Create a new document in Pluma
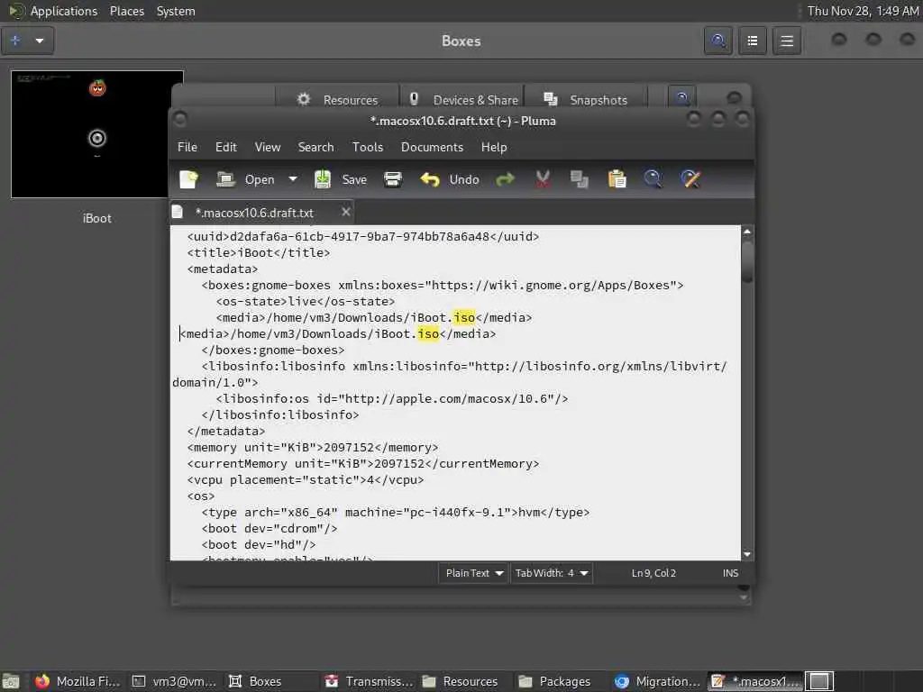This screenshot has height=692, width=923. [x=188, y=179]
